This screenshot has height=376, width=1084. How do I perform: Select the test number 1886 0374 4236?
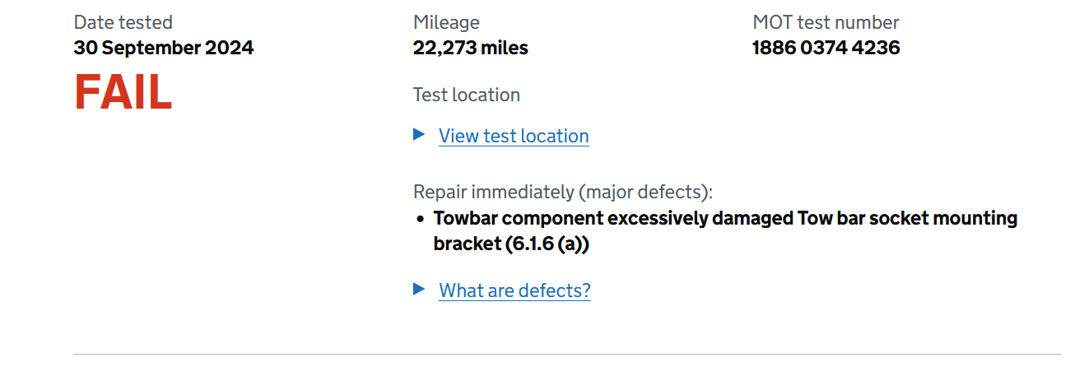point(826,48)
